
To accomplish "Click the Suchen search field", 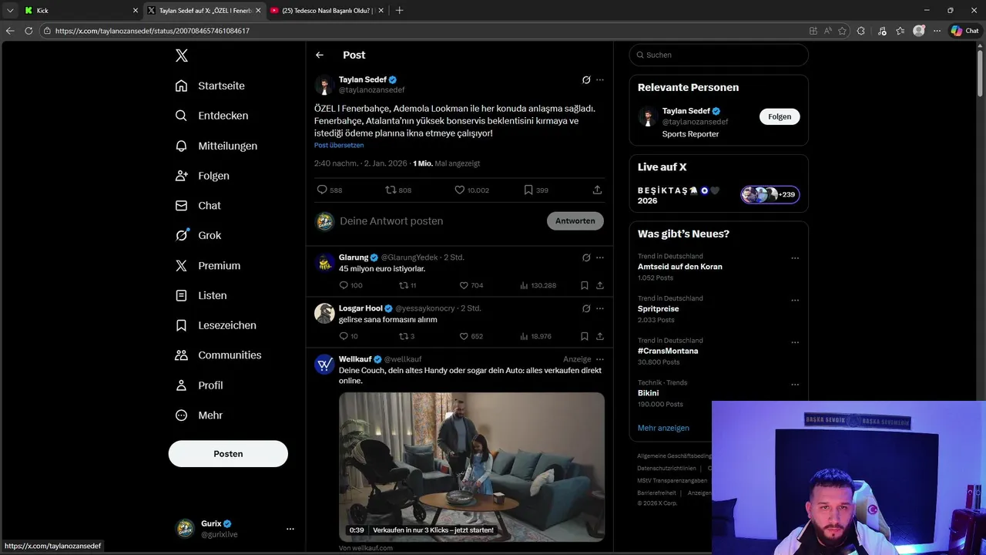I will pos(719,55).
